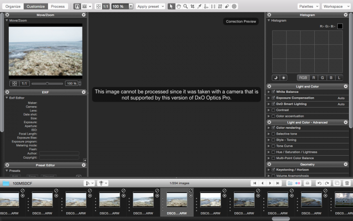Go to last image in filmstrip

coord(278,183)
